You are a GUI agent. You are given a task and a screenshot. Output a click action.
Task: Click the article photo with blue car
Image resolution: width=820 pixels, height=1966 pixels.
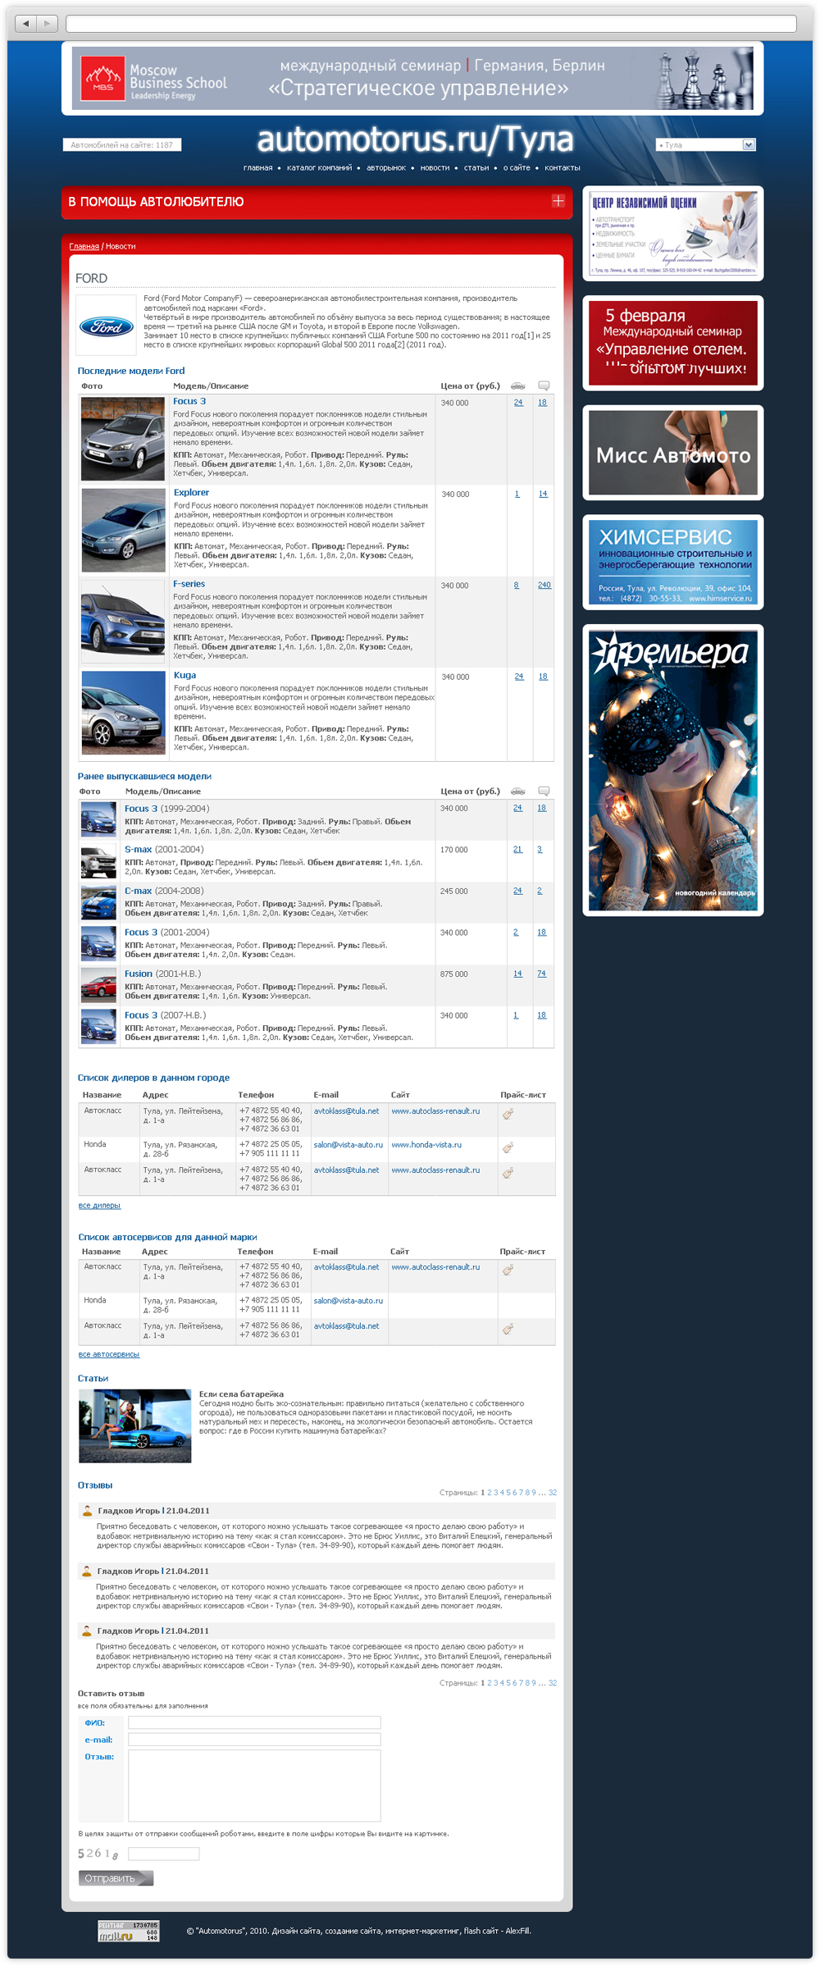coord(134,1425)
